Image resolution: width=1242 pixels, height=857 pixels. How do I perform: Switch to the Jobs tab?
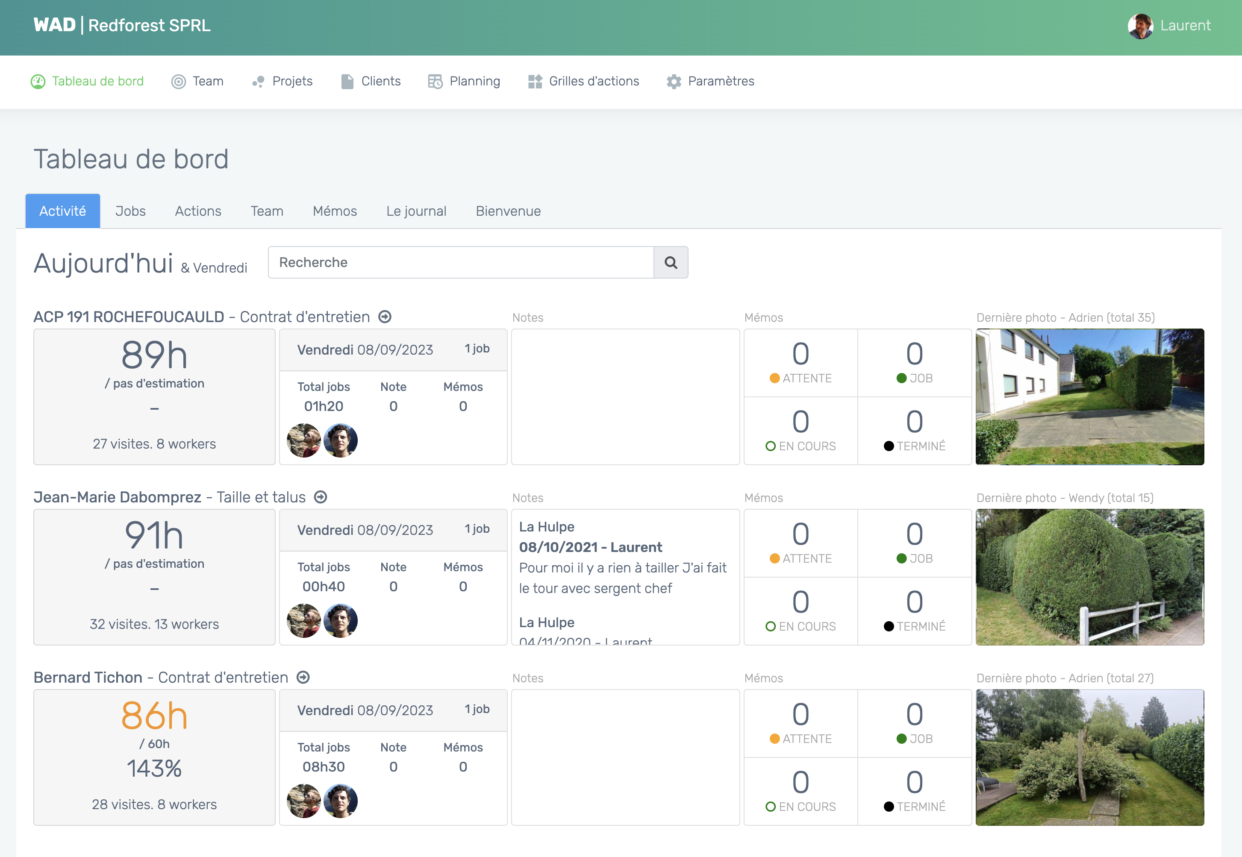130,211
